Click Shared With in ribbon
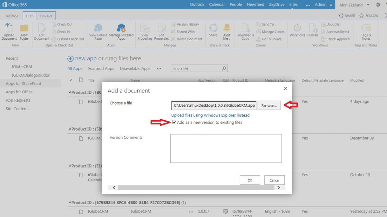Viewport: 387px width, 217px height. [183, 32]
